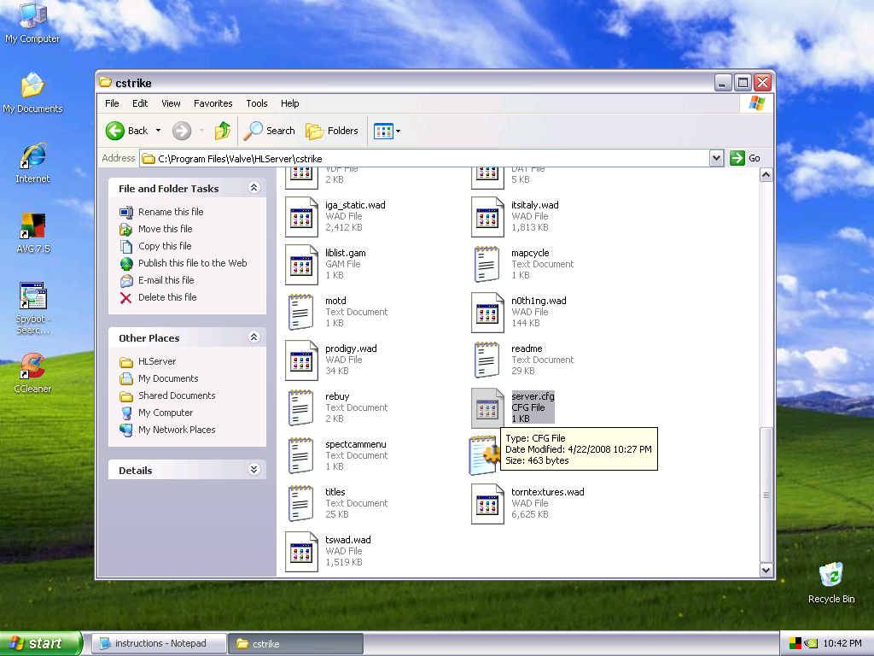Click in the Address path field
Image resolution: width=874 pixels, height=656 pixels.
[424, 158]
